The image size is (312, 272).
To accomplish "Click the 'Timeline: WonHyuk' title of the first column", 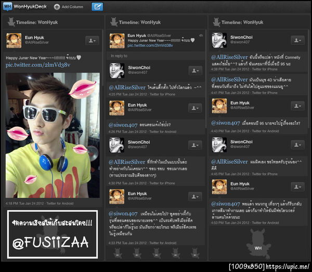I will pos(37,22).
